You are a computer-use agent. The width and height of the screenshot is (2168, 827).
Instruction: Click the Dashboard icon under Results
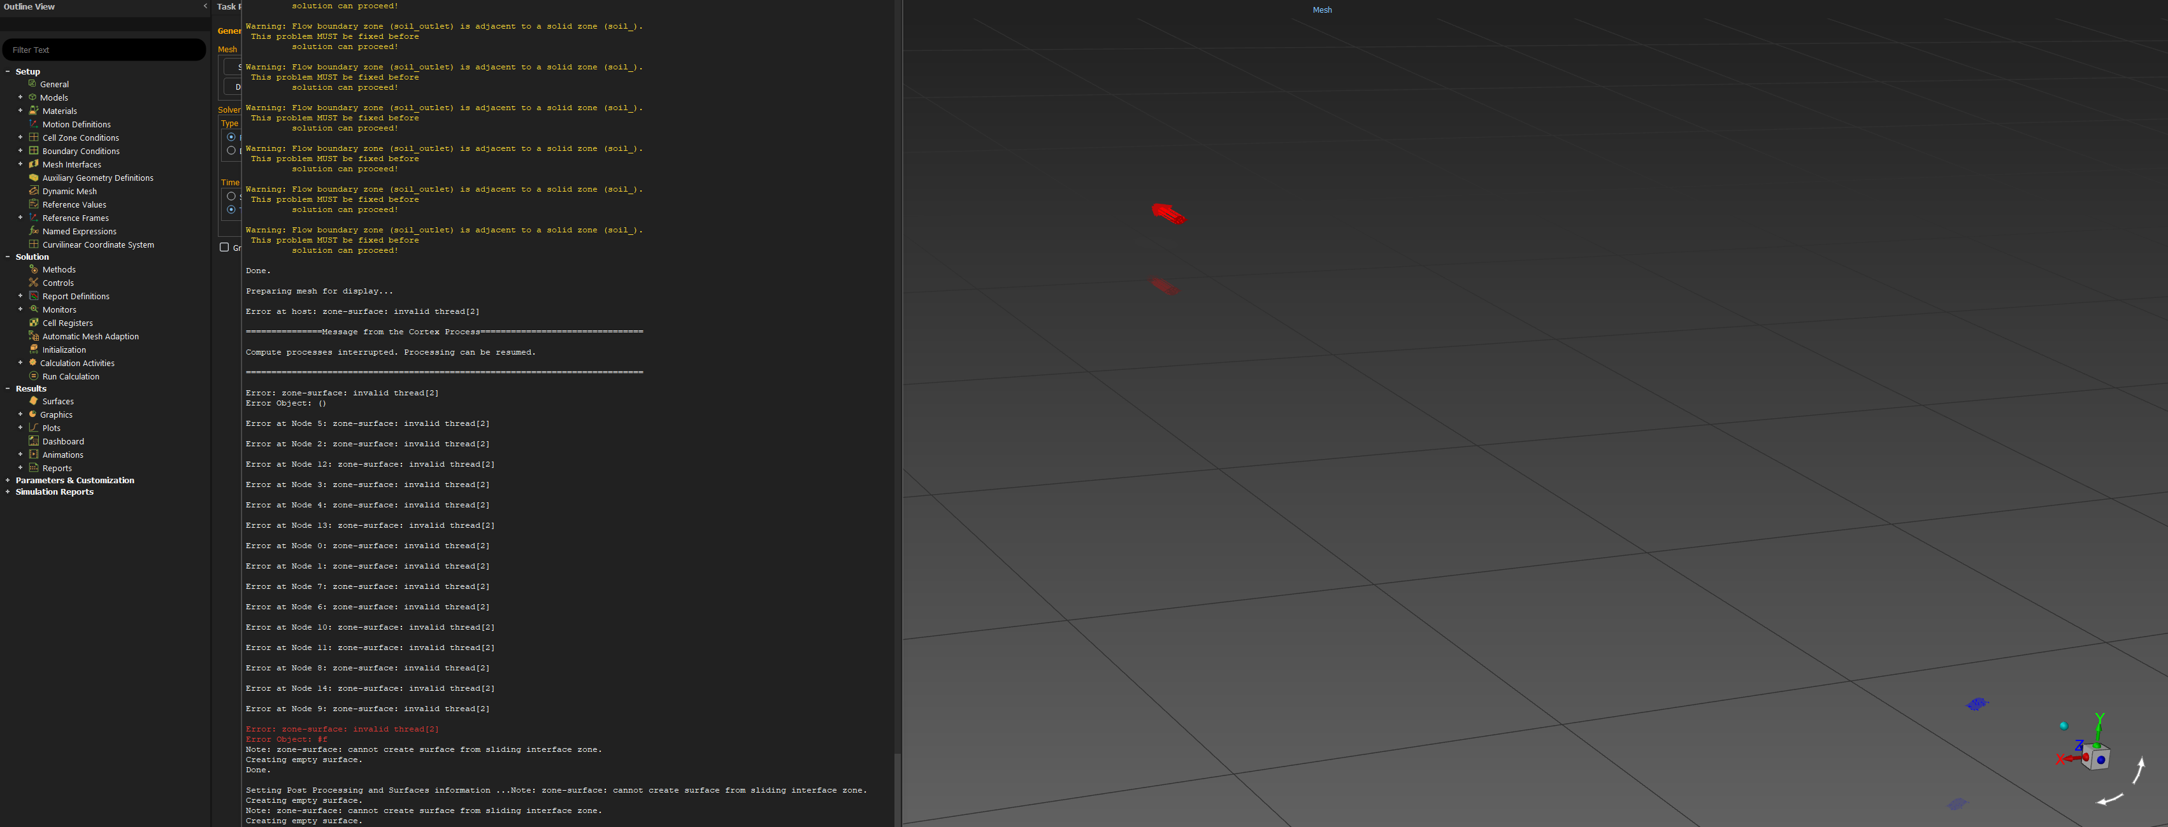[34, 441]
